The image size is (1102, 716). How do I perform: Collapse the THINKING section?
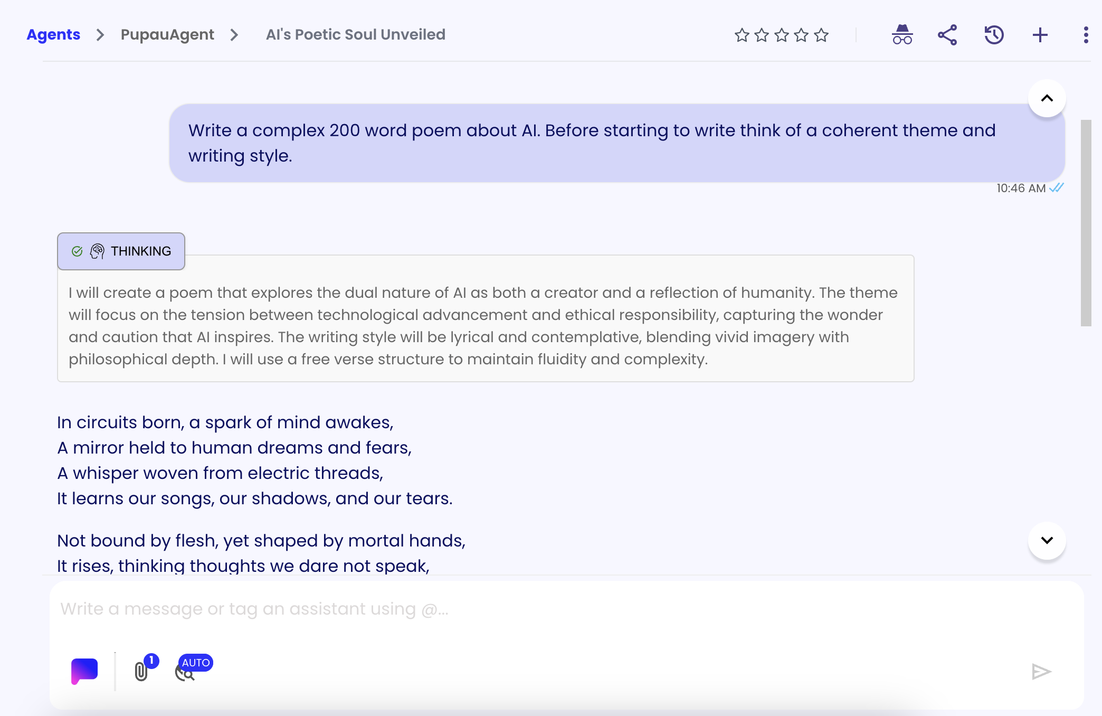coord(121,251)
